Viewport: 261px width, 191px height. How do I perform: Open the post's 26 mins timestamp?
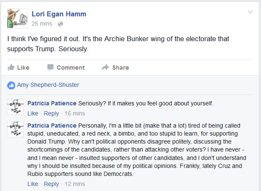[x=42, y=24]
